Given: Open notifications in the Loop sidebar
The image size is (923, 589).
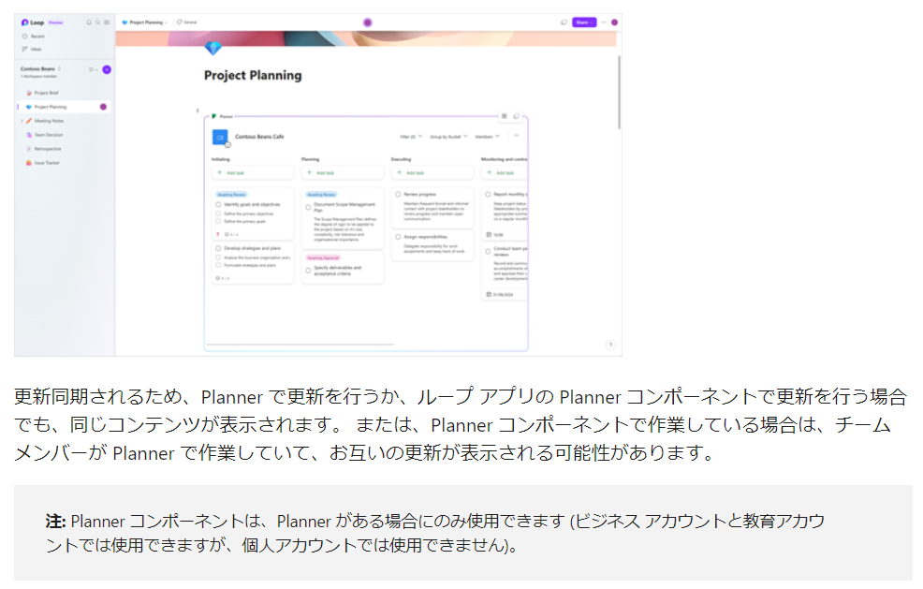Looking at the screenshot, I should 89,22.
